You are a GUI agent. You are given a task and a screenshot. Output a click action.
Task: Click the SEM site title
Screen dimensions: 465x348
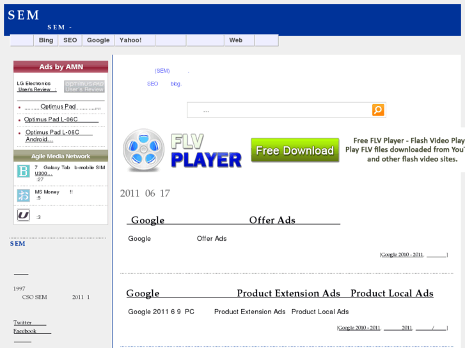[23, 15]
